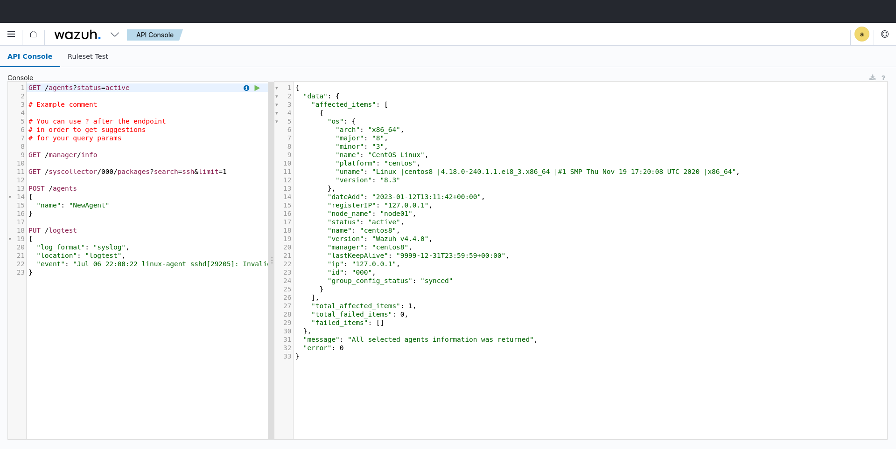Open console help via the question mark icon

(x=884, y=77)
